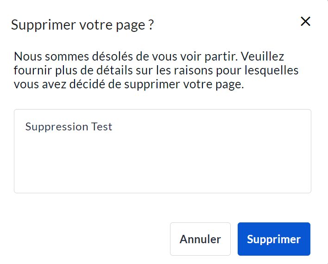The height and width of the screenshot is (264, 328).
Task: Click the bottom of the reason textarea
Action: click(162, 185)
